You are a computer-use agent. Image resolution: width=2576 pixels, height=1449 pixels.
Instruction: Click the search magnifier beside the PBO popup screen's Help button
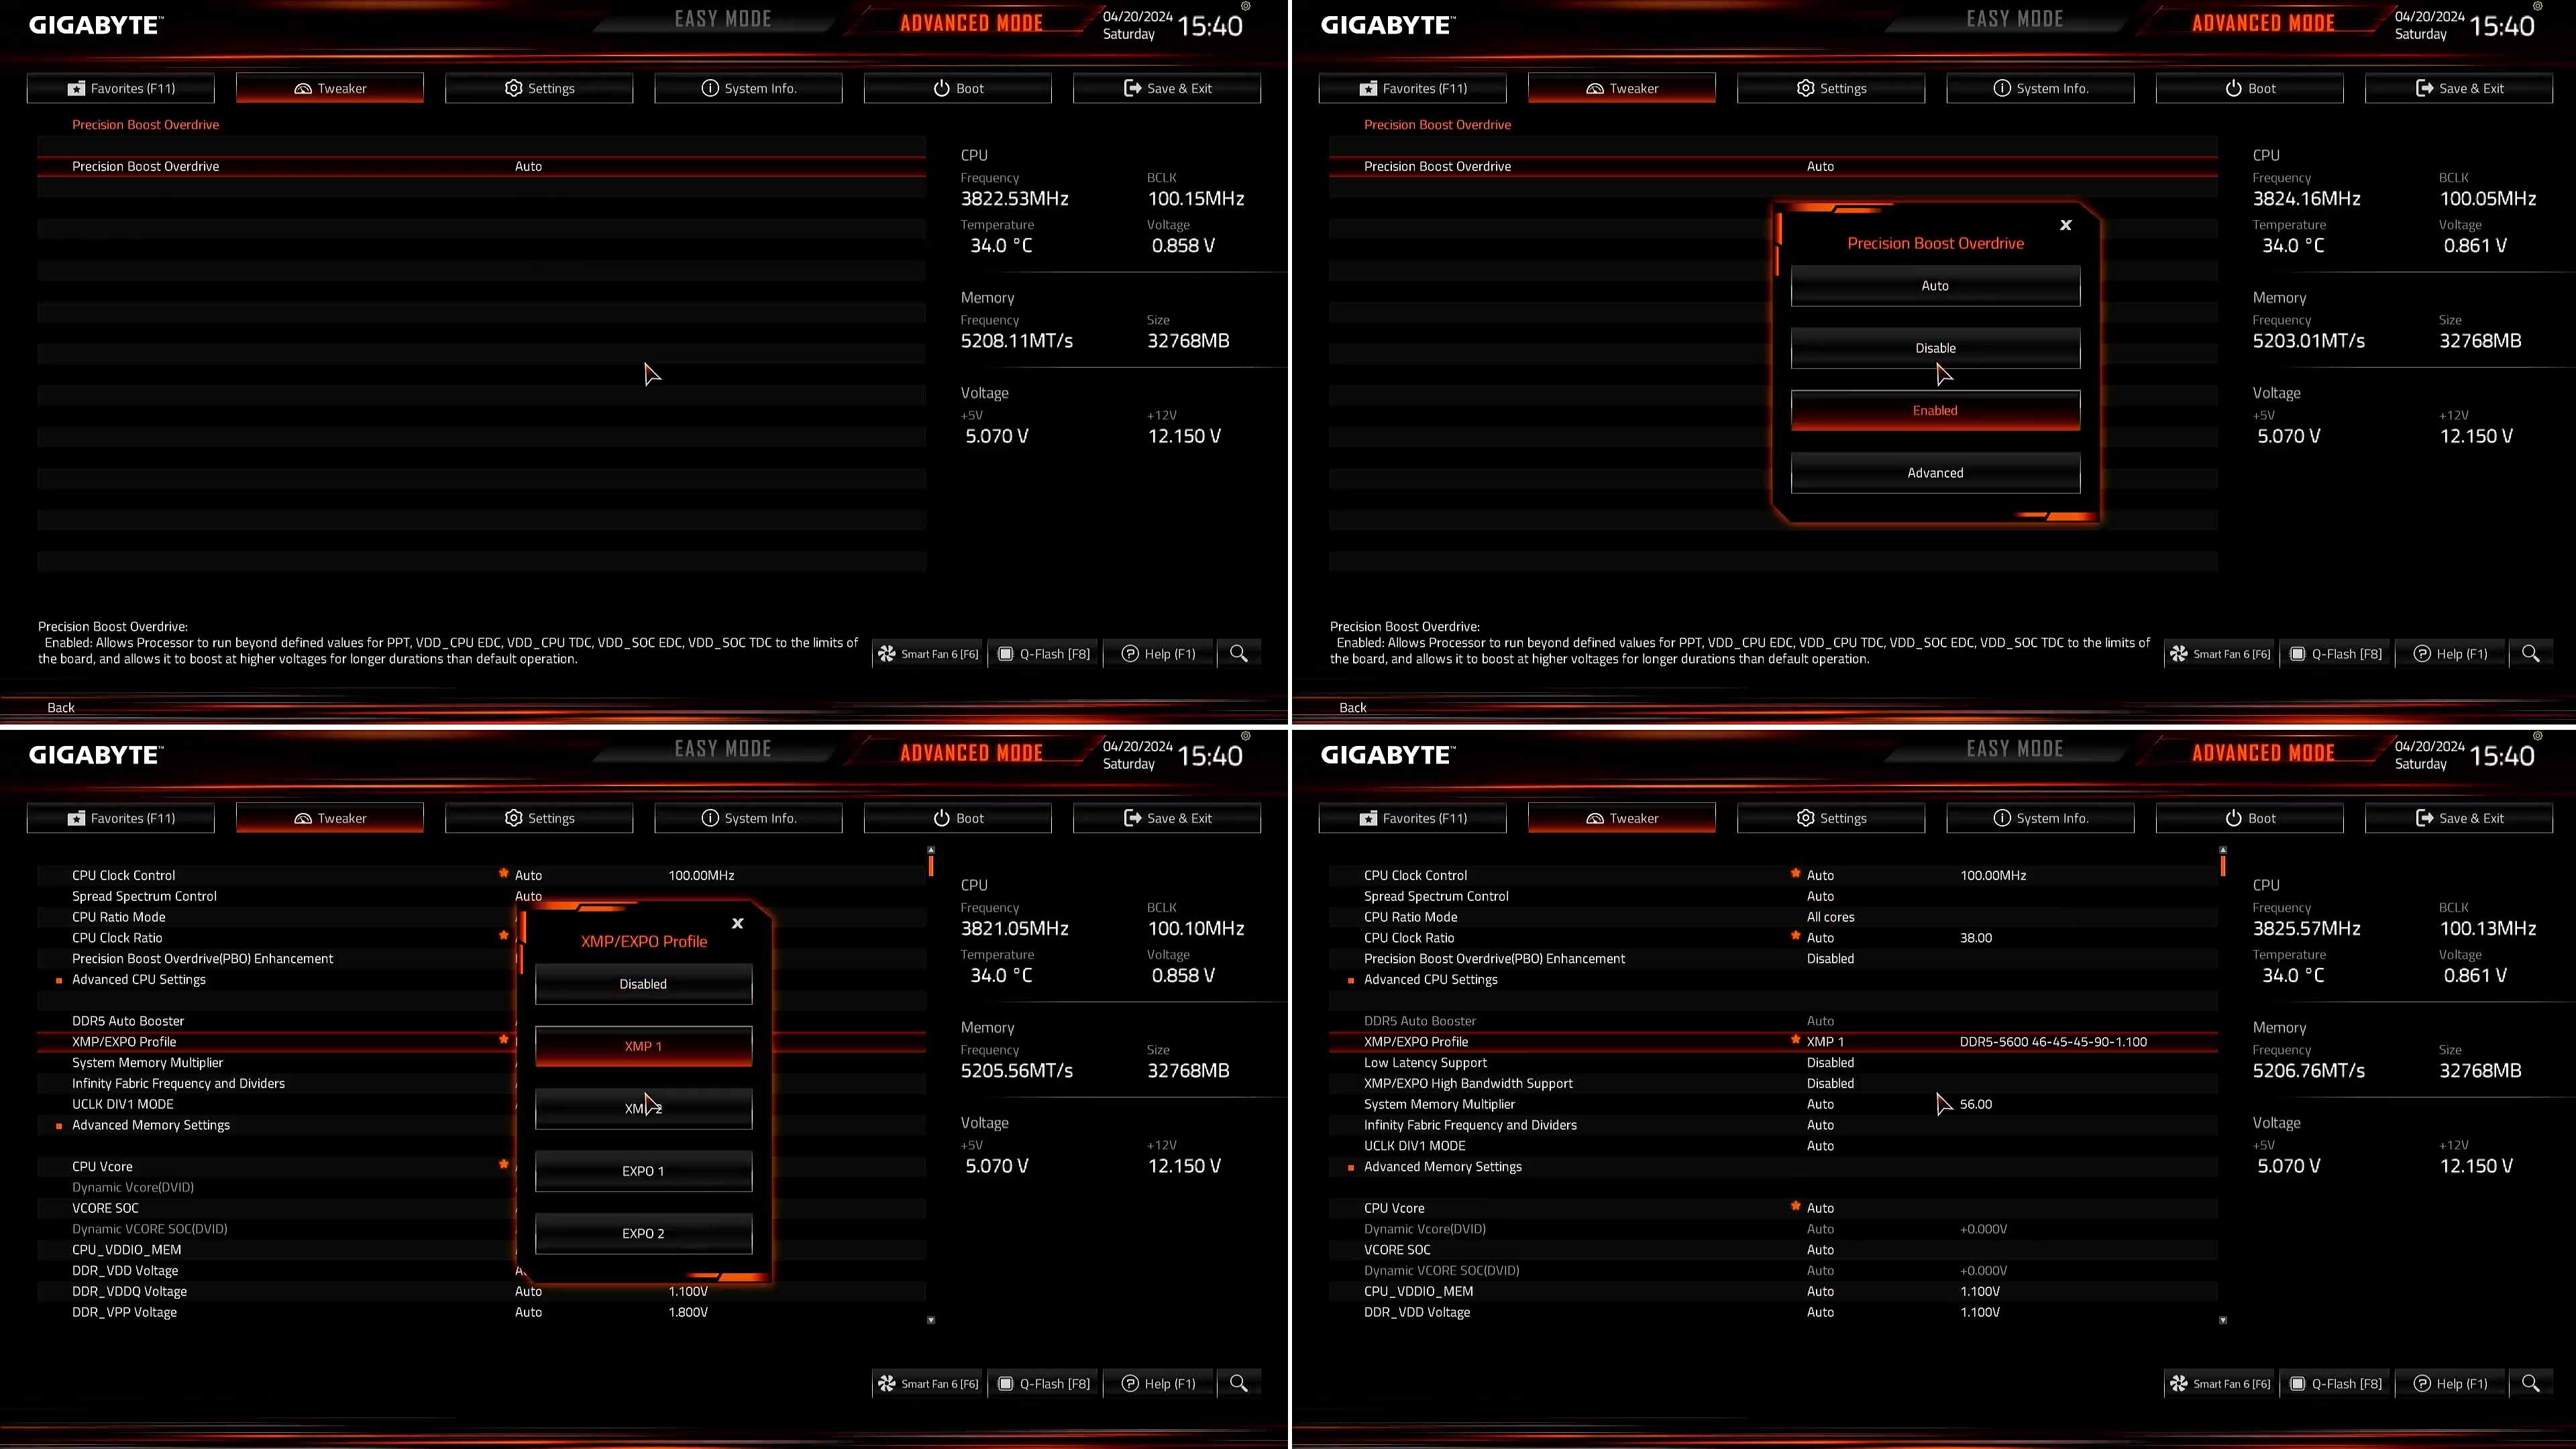pyautogui.click(x=2530, y=653)
